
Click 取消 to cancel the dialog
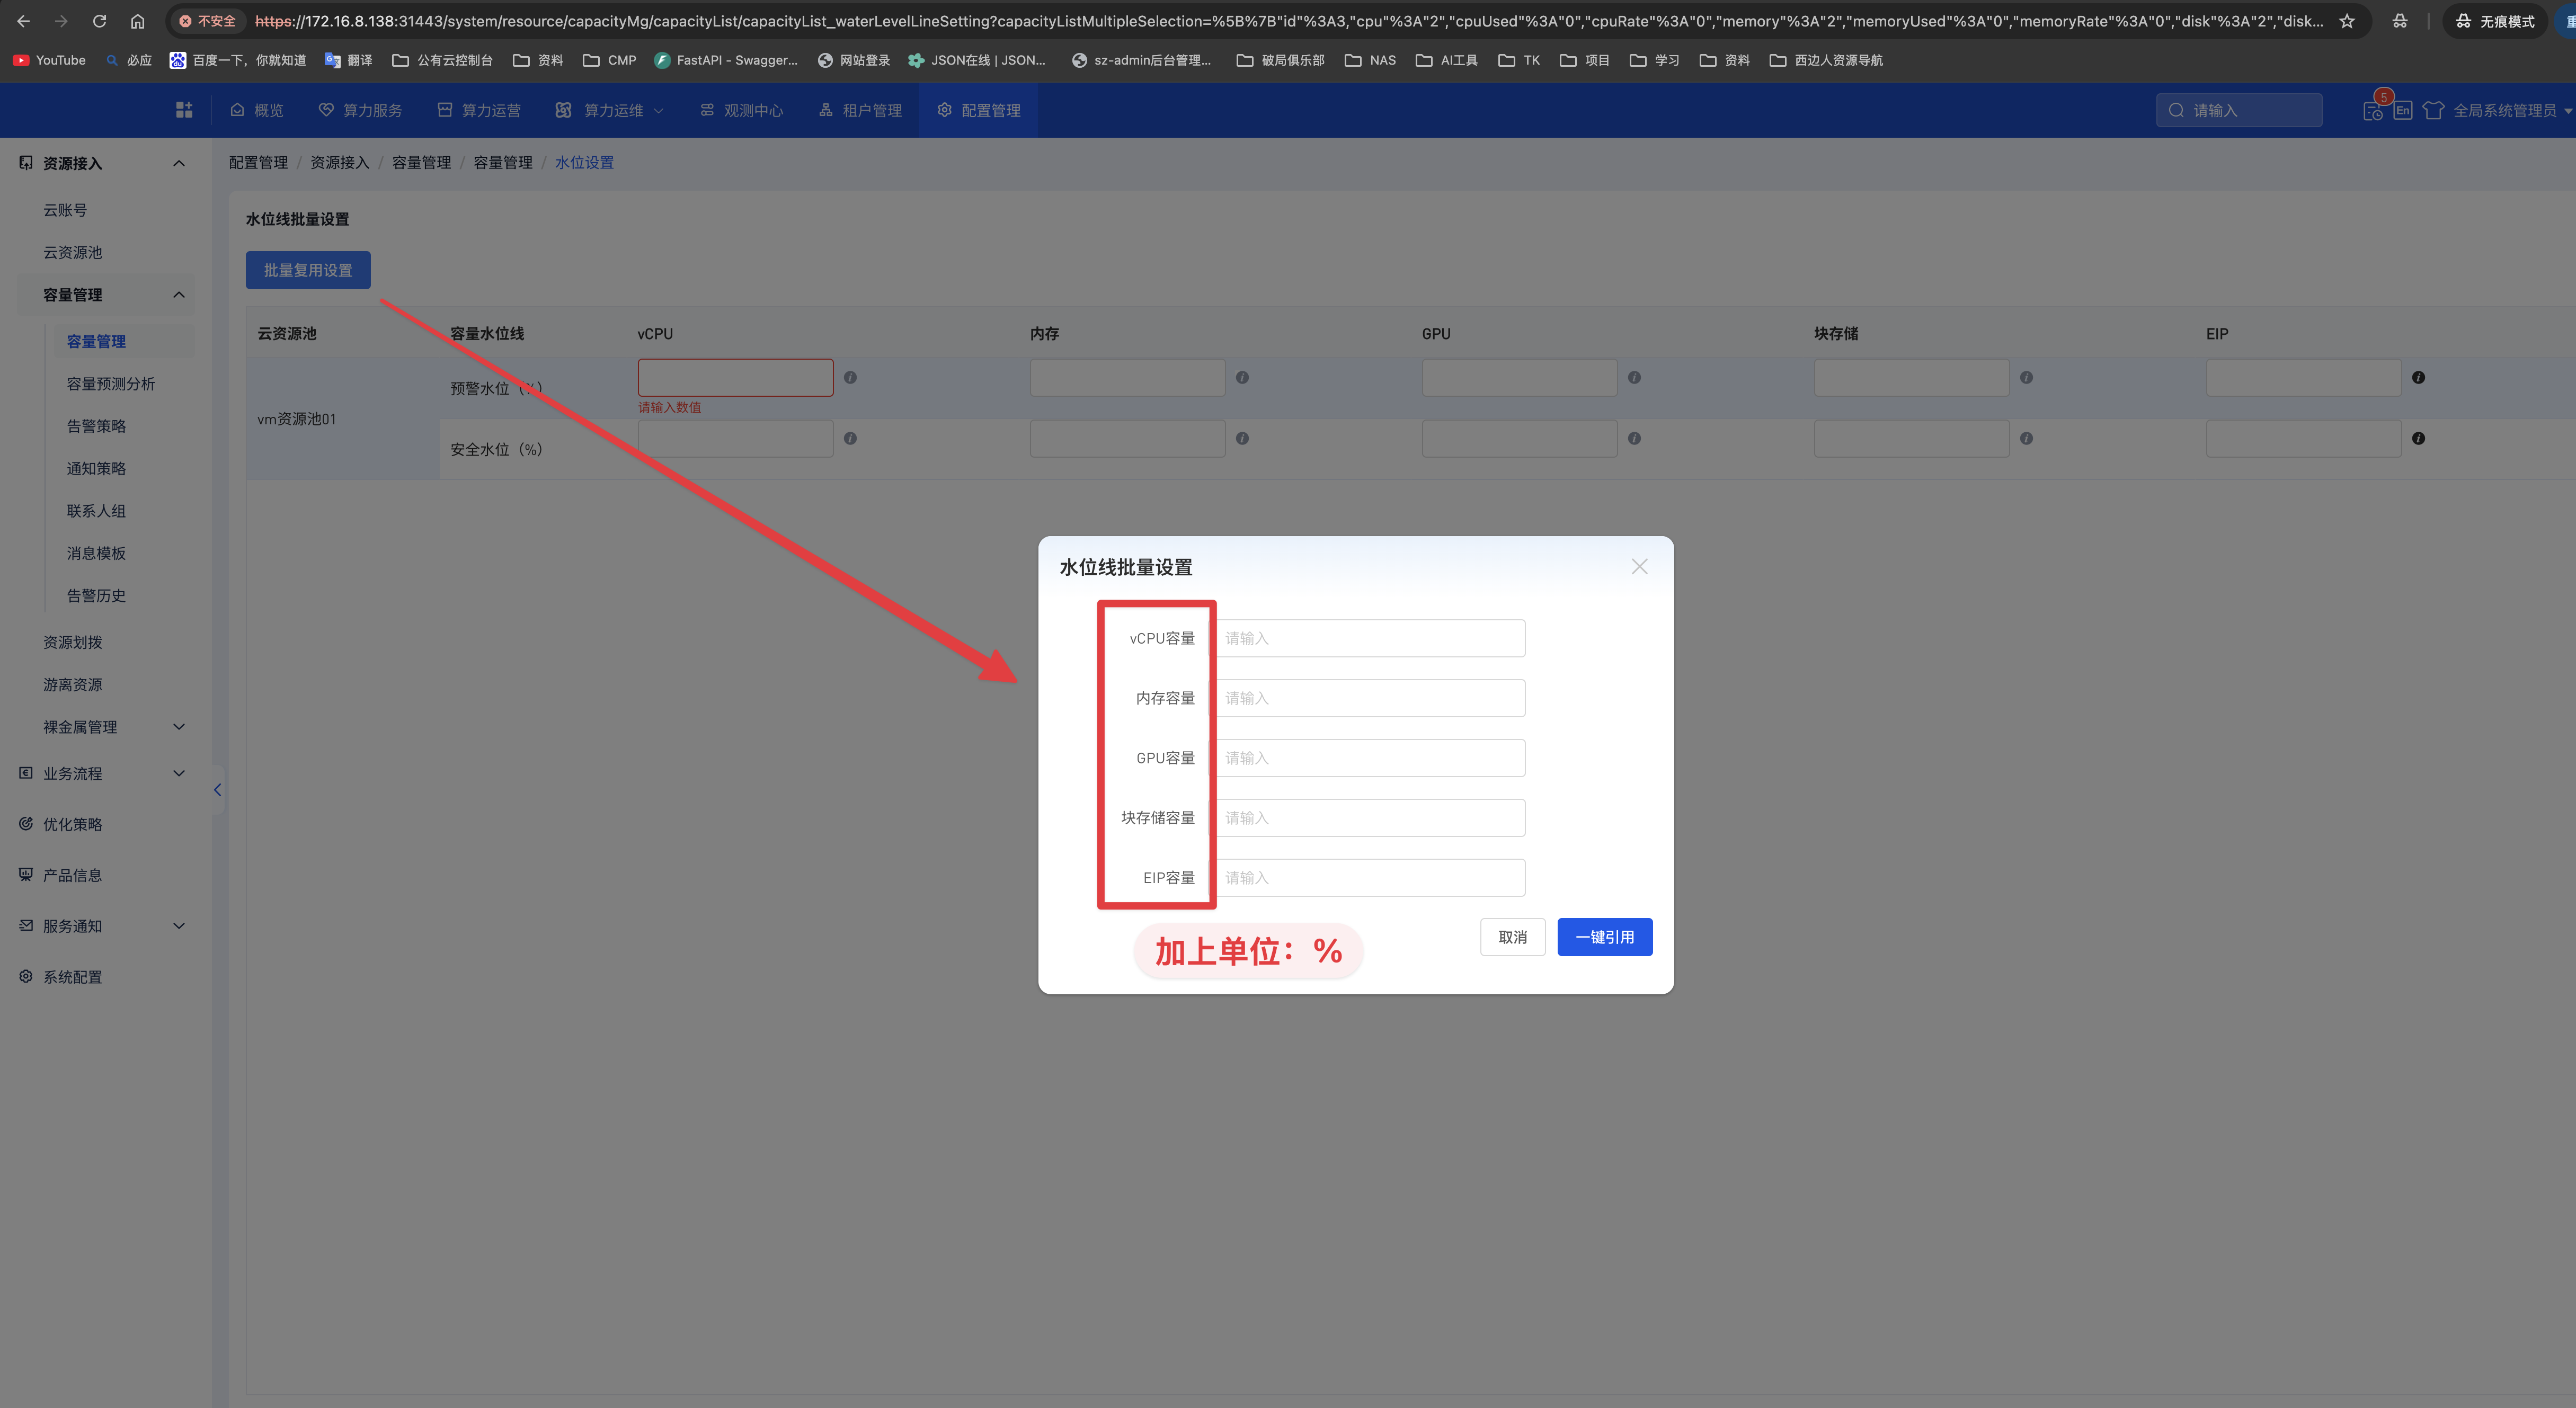[1512, 937]
